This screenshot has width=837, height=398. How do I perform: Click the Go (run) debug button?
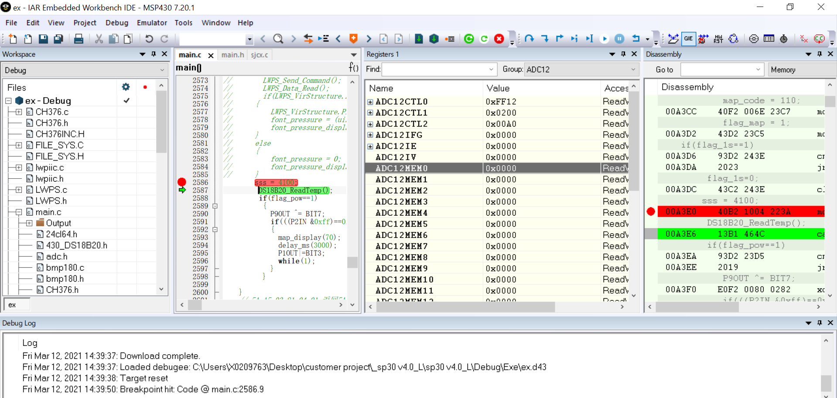[x=605, y=39]
